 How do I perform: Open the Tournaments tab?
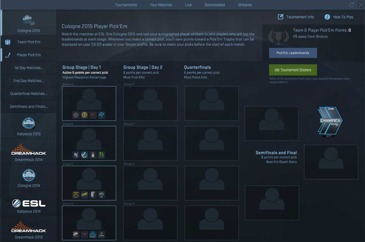point(126,5)
